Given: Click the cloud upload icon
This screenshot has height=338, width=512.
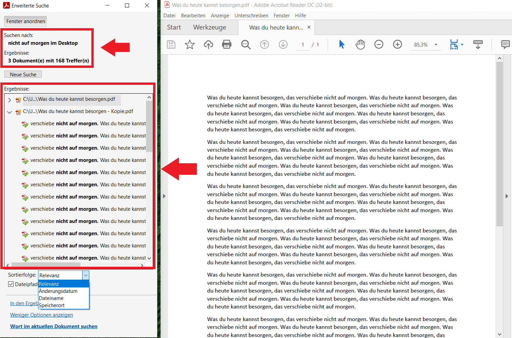Looking at the screenshot, I should point(208,44).
